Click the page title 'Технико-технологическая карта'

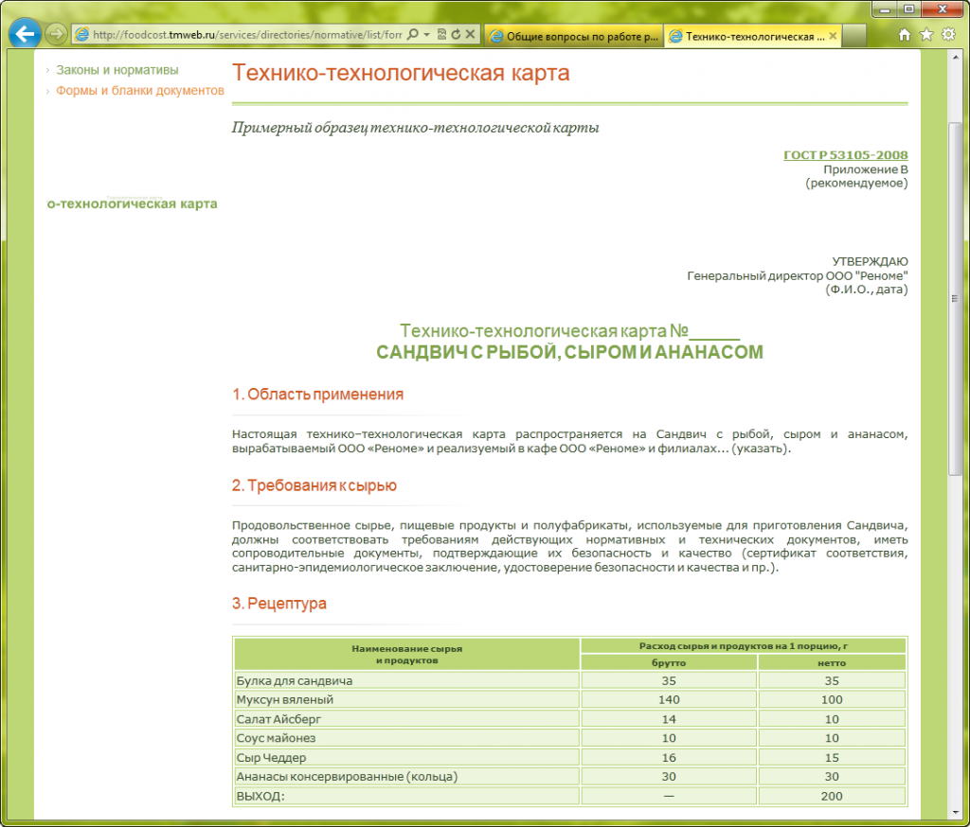point(401,73)
